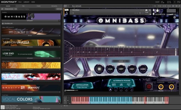
Task: Click the refresh libraries icon
Action: (2, 9)
